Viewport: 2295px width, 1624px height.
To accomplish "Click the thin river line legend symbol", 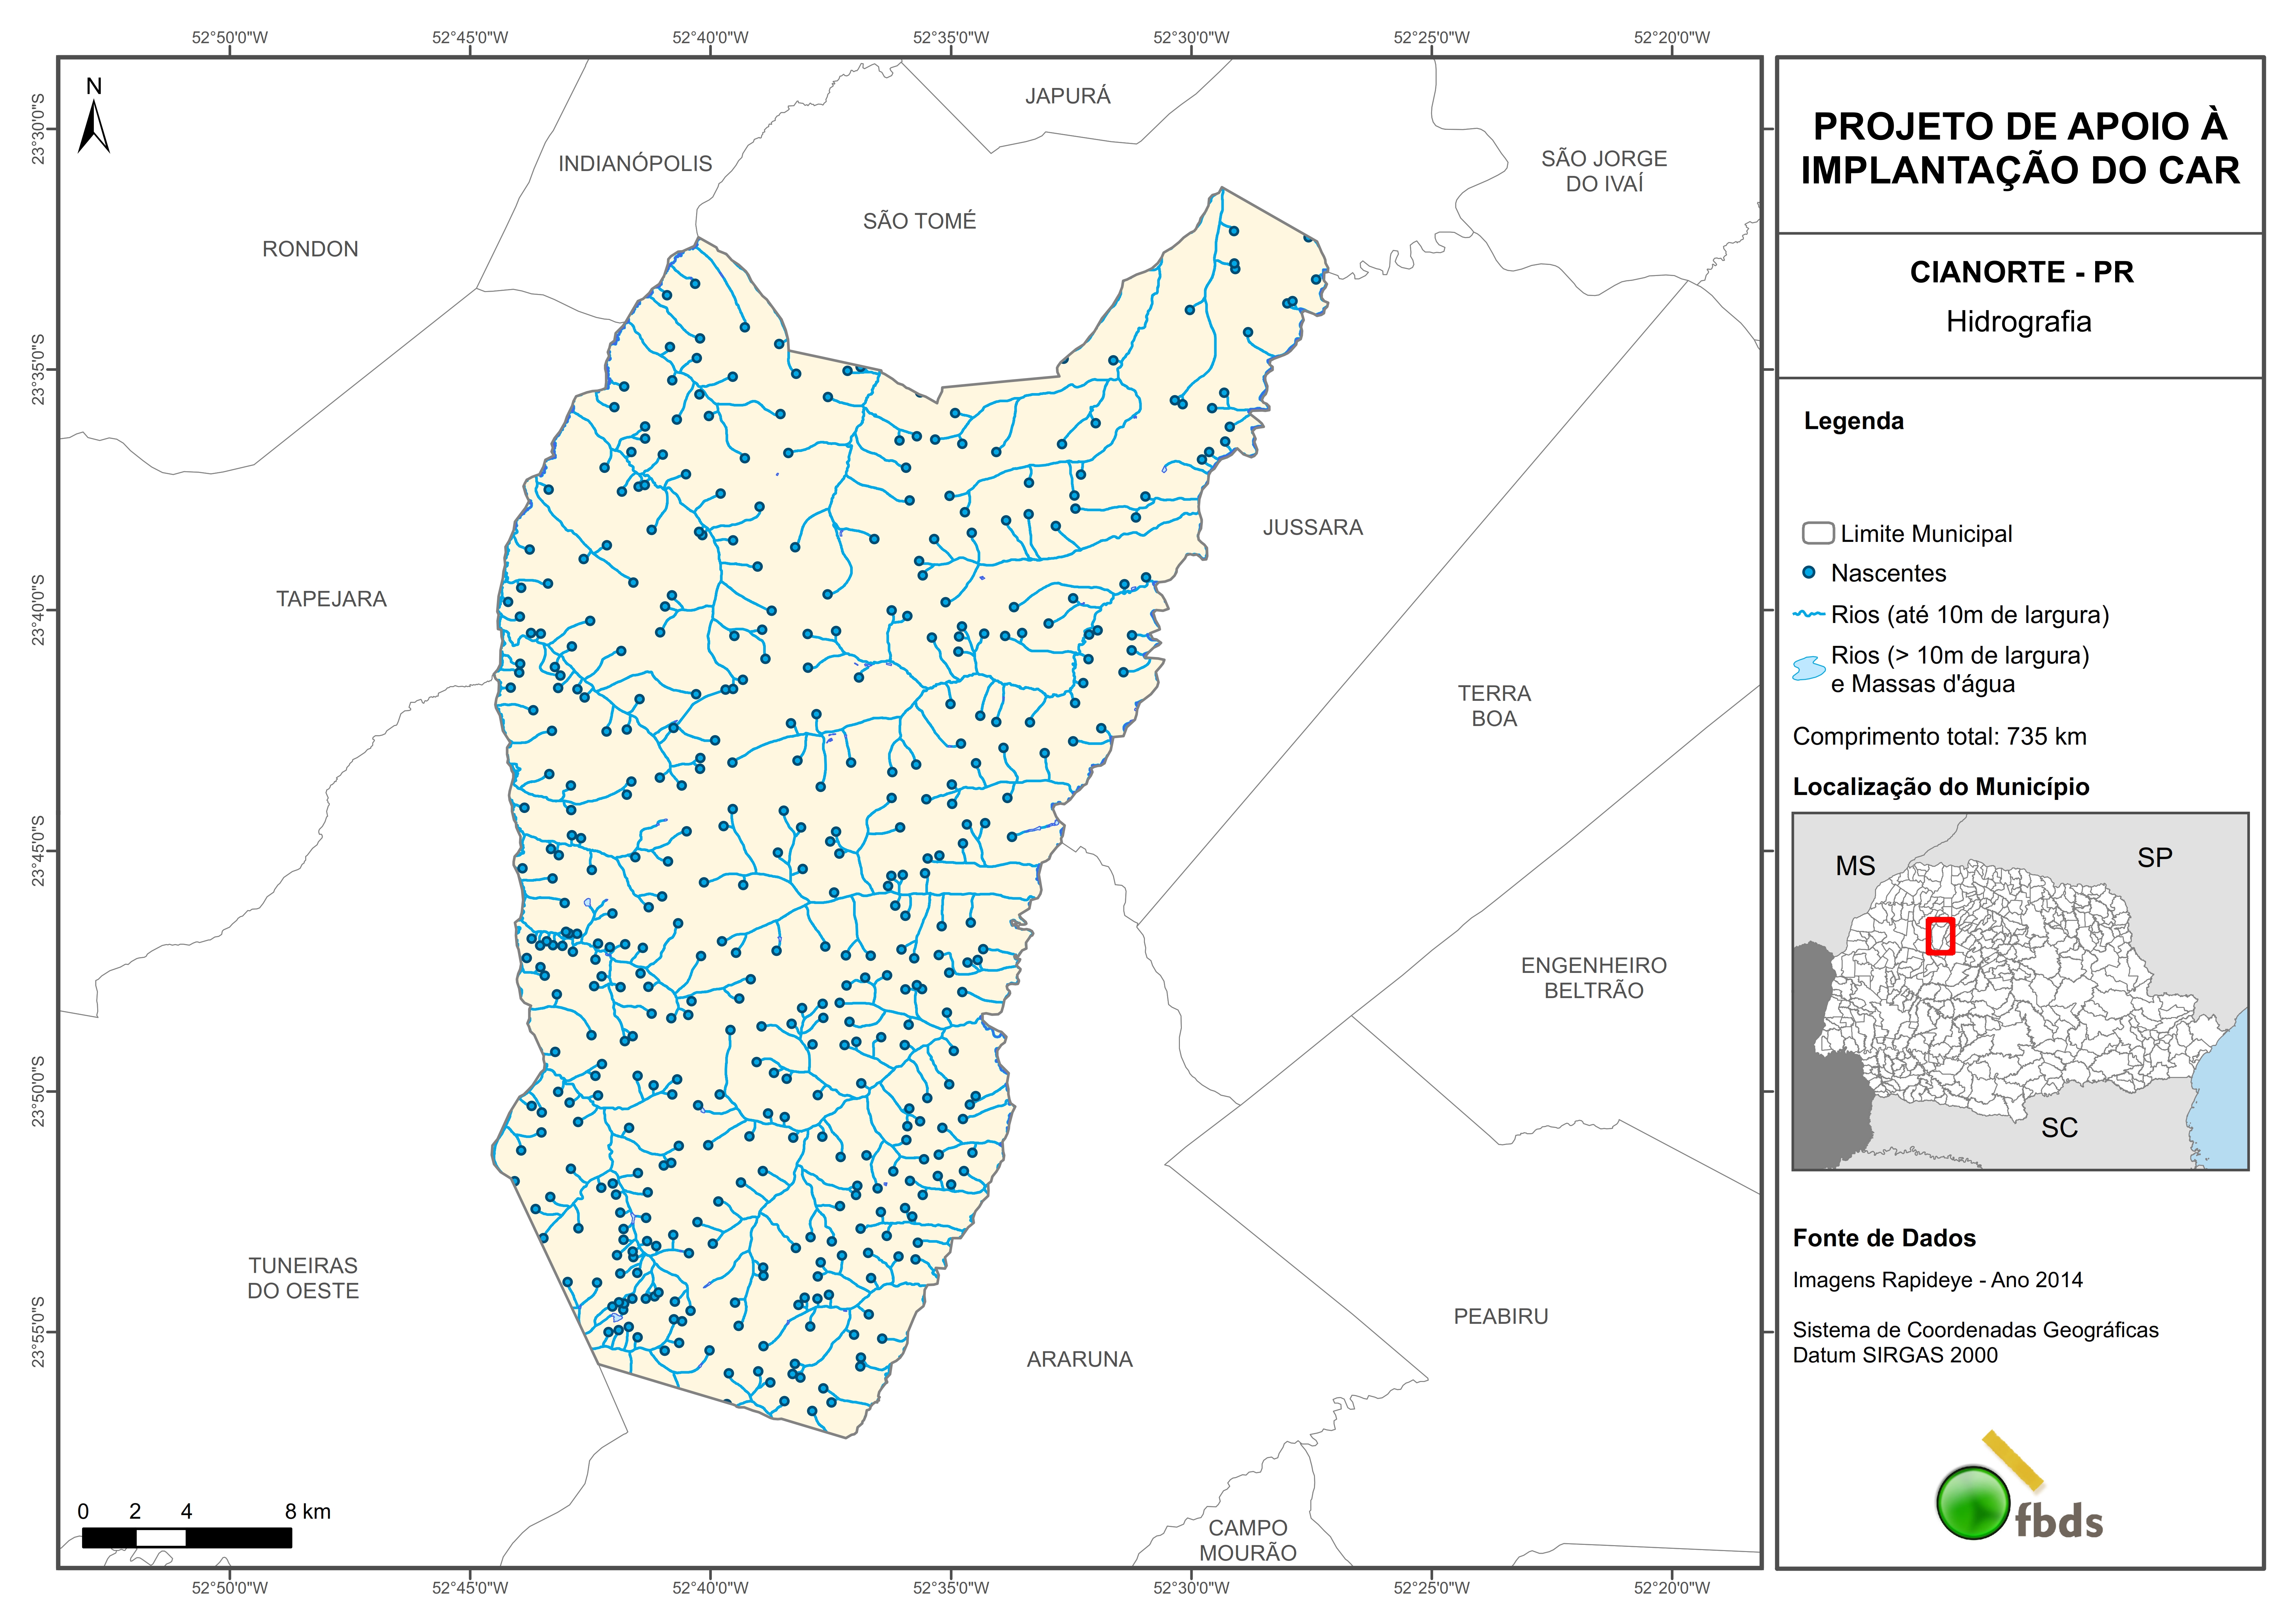I will (x=1809, y=614).
